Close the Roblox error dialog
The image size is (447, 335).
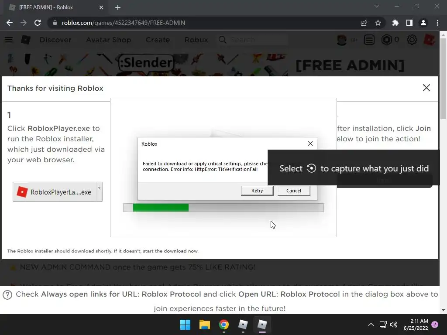pyautogui.click(x=310, y=144)
